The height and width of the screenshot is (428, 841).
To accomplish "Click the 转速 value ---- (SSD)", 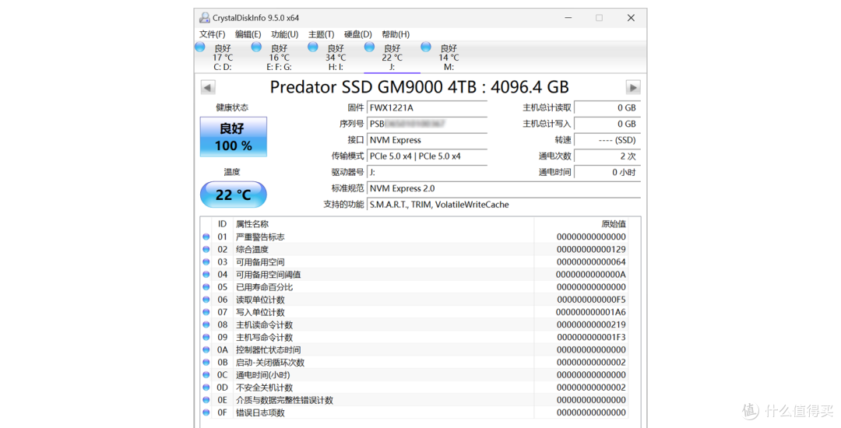I will (607, 140).
